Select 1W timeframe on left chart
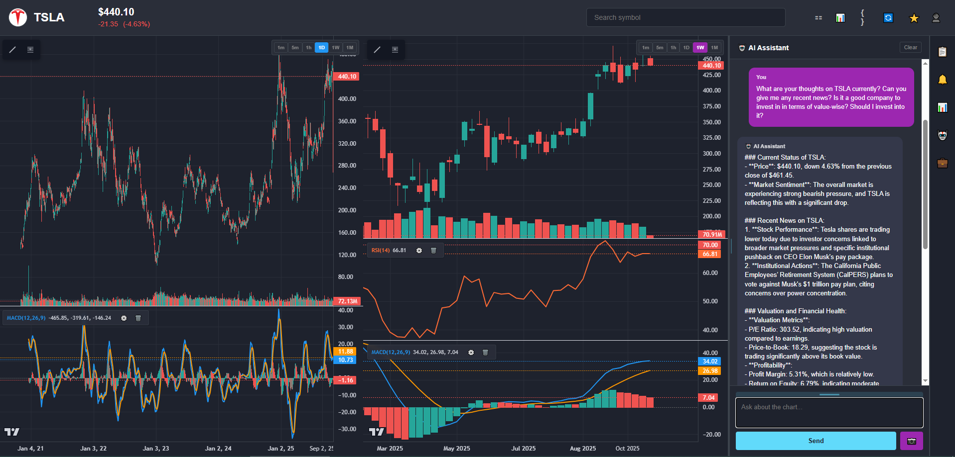This screenshot has height=457, width=955. 336,48
